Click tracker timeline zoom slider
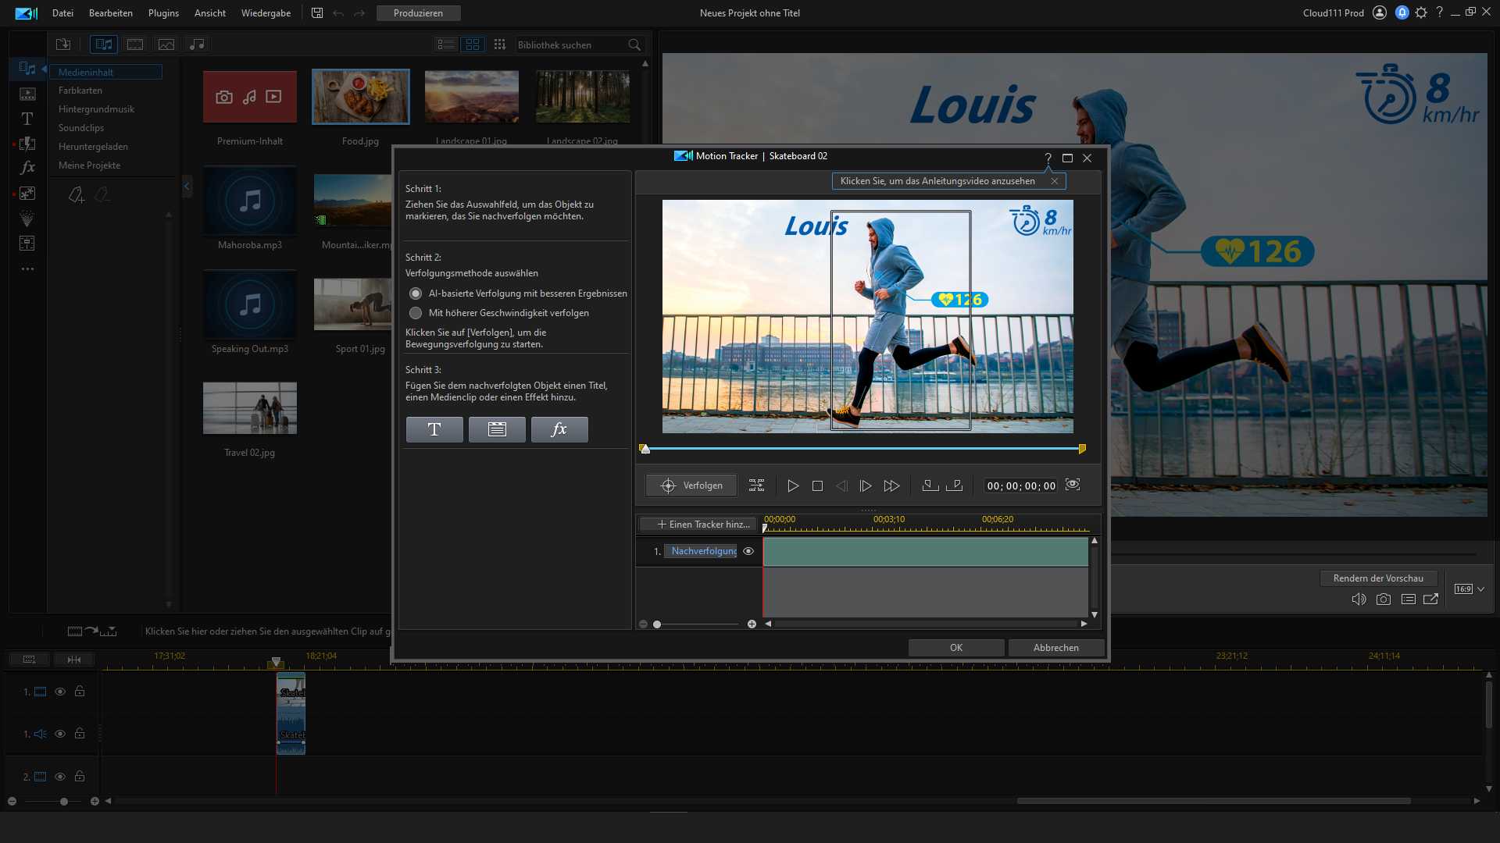This screenshot has height=843, width=1500. click(x=657, y=624)
